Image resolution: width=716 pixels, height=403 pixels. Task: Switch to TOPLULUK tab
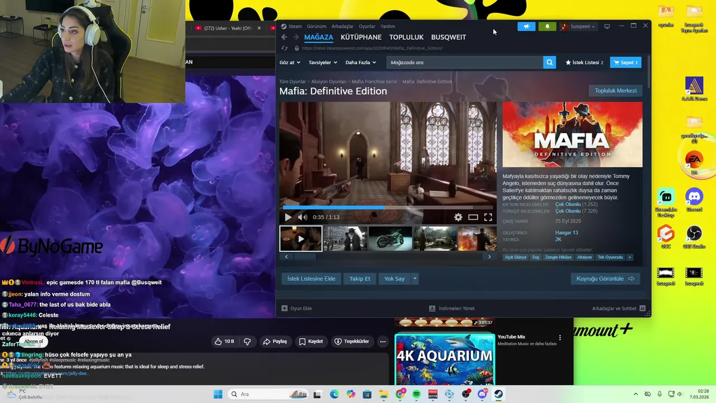point(406,37)
